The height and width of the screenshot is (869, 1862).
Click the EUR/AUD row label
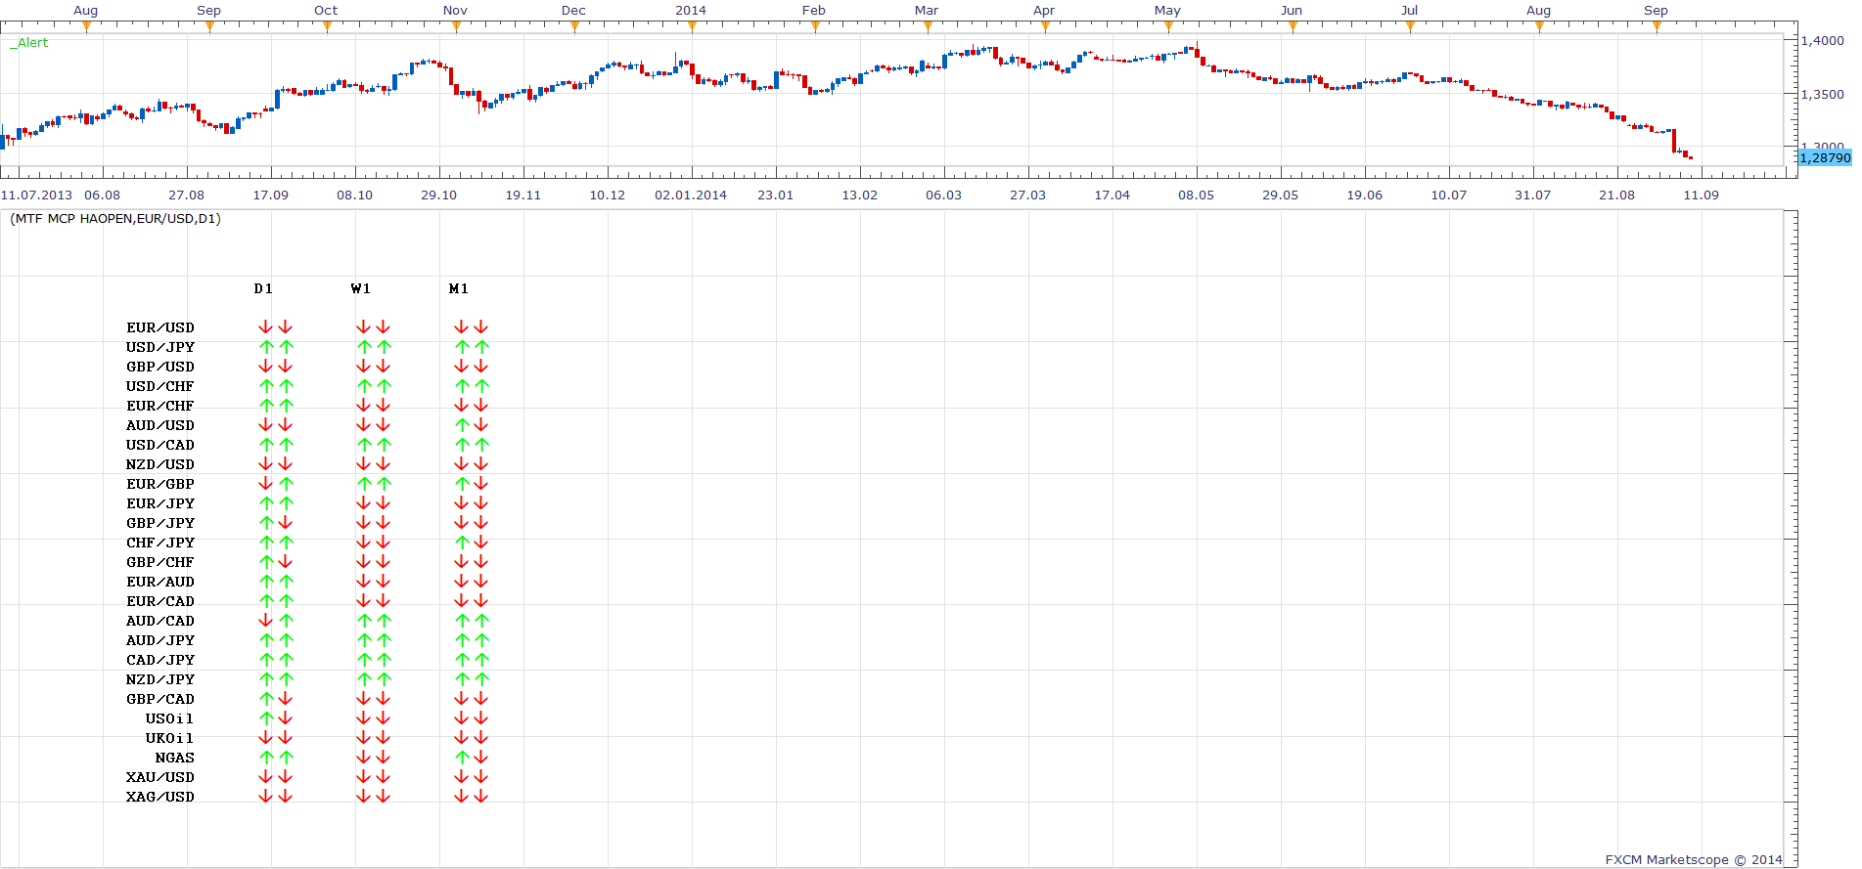pos(160,582)
